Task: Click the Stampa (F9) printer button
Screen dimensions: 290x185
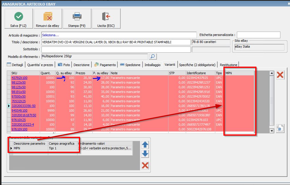Action: 77,19
